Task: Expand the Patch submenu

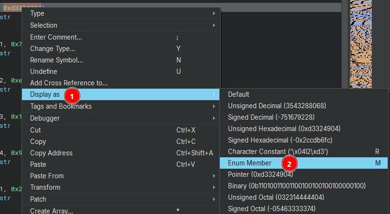Action: pos(38,199)
